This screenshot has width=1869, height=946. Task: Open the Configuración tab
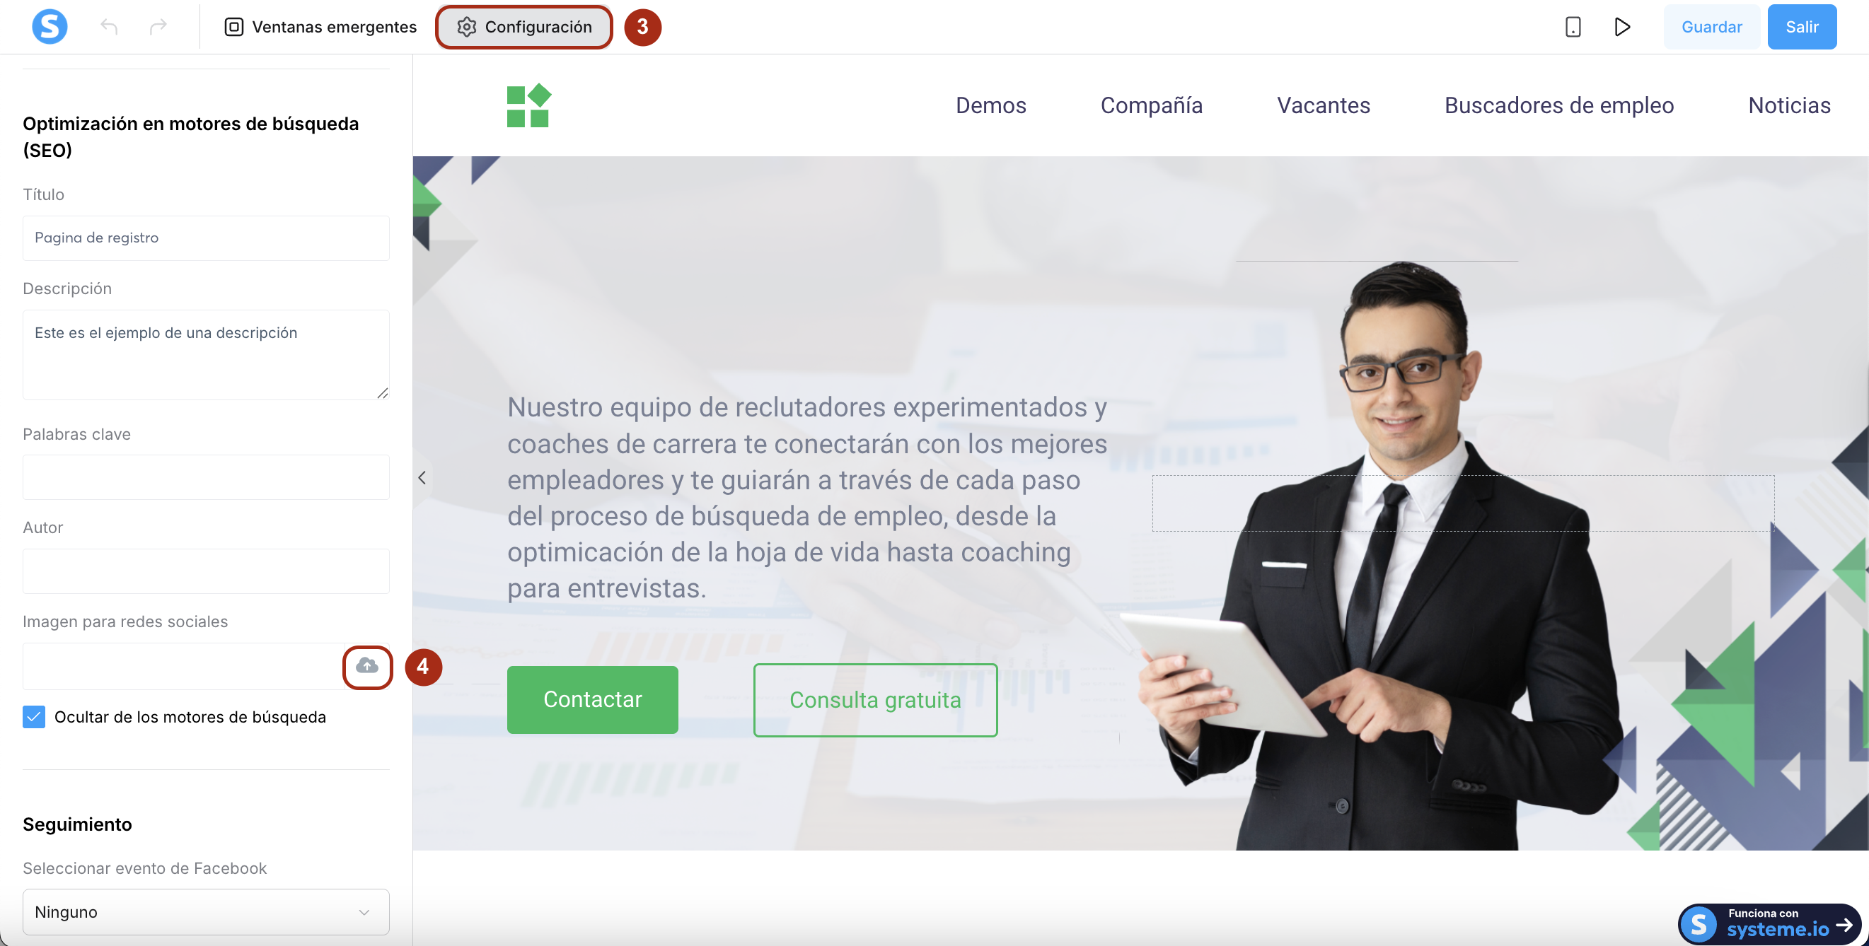pyautogui.click(x=523, y=27)
